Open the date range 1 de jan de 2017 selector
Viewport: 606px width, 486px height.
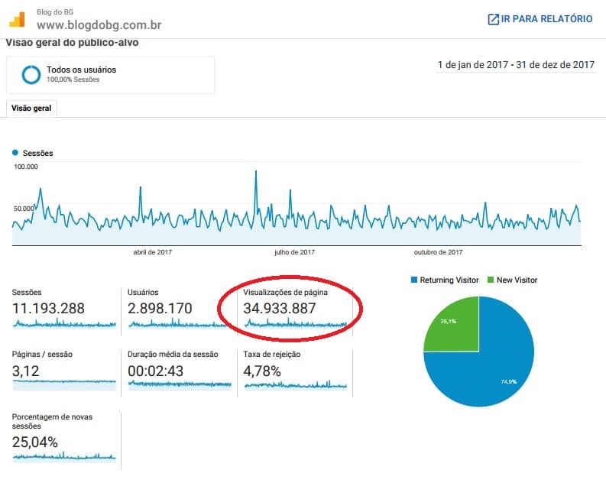coord(516,65)
